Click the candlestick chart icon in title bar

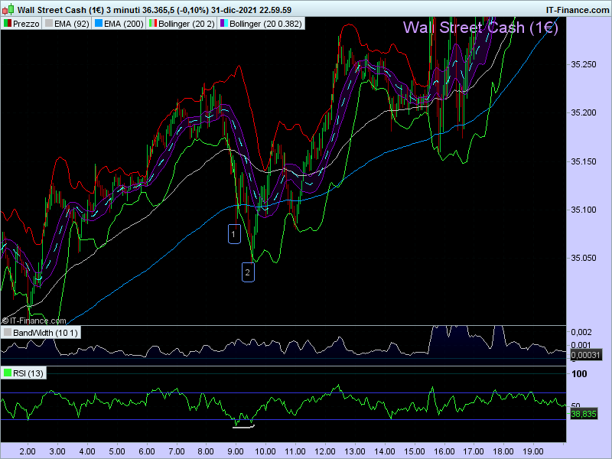click(x=8, y=9)
